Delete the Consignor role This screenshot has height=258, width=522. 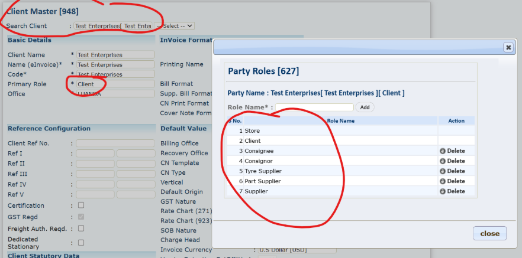pyautogui.click(x=452, y=161)
